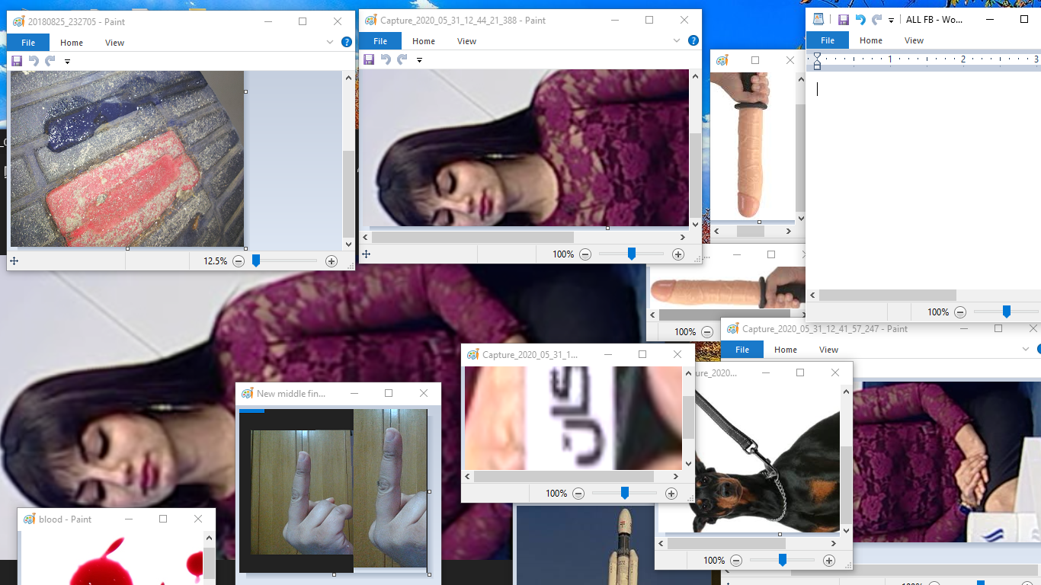Click the Save icon in 20180825_232705 Paint window
The width and height of the screenshot is (1041, 585).
click(x=16, y=61)
